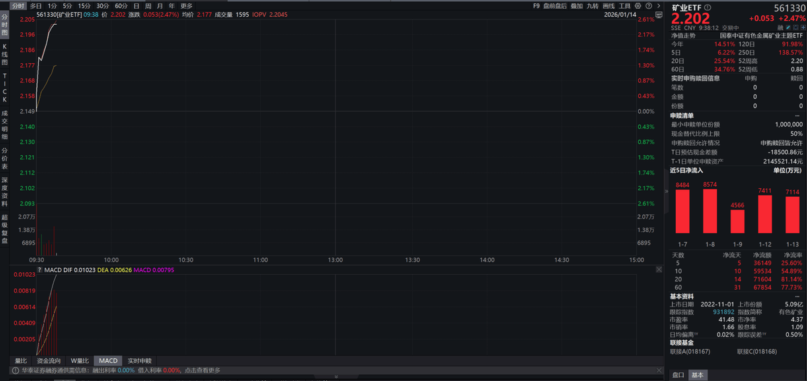Toggle 盘前盘后 pre/post market display
Image resolution: width=807 pixels, height=381 pixels.
[x=555, y=5]
